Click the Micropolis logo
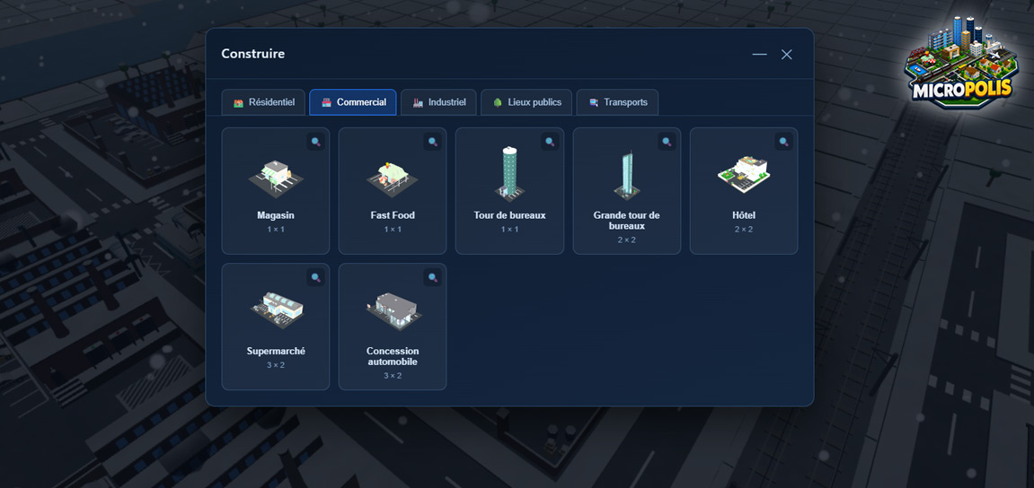 [962, 61]
